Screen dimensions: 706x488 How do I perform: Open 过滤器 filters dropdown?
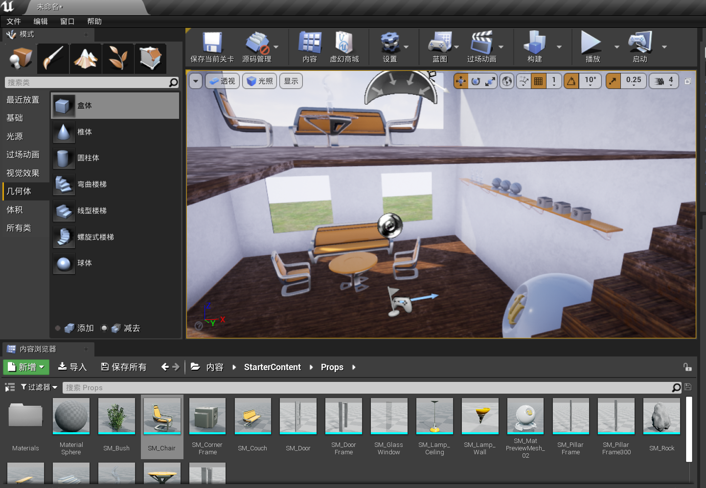pyautogui.click(x=39, y=387)
